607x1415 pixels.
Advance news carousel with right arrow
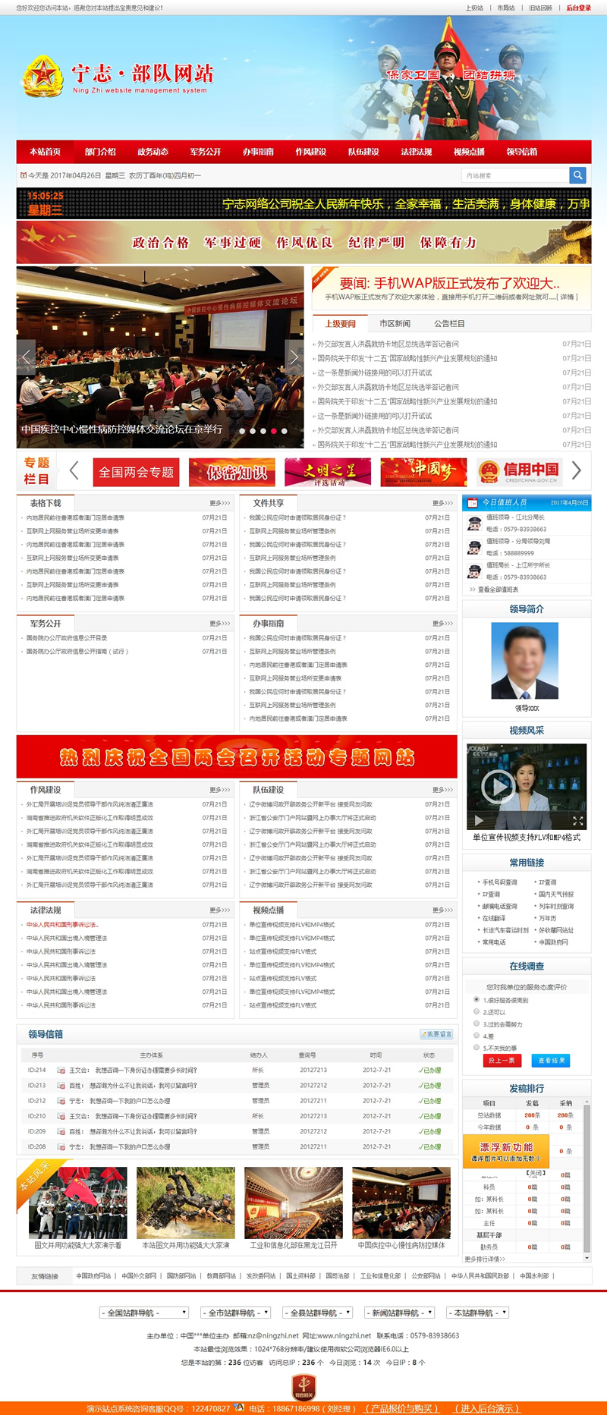pyautogui.click(x=294, y=356)
